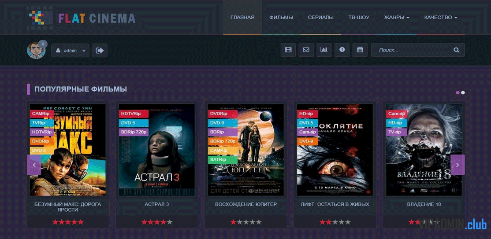Click the search magnifier icon

pyautogui.click(x=456, y=50)
